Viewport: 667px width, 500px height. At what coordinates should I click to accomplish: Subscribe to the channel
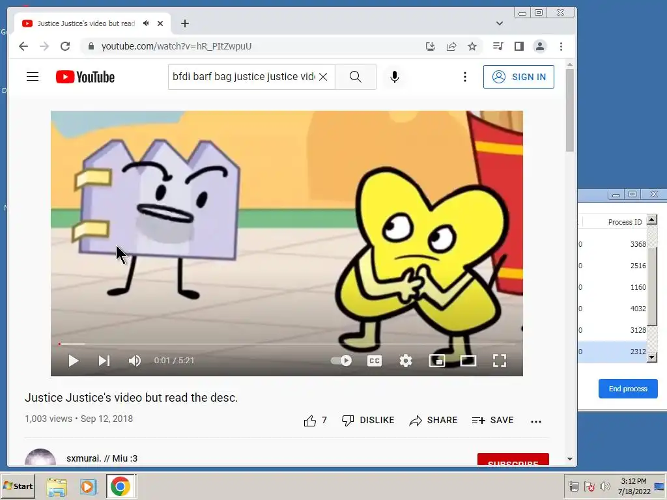click(x=513, y=460)
